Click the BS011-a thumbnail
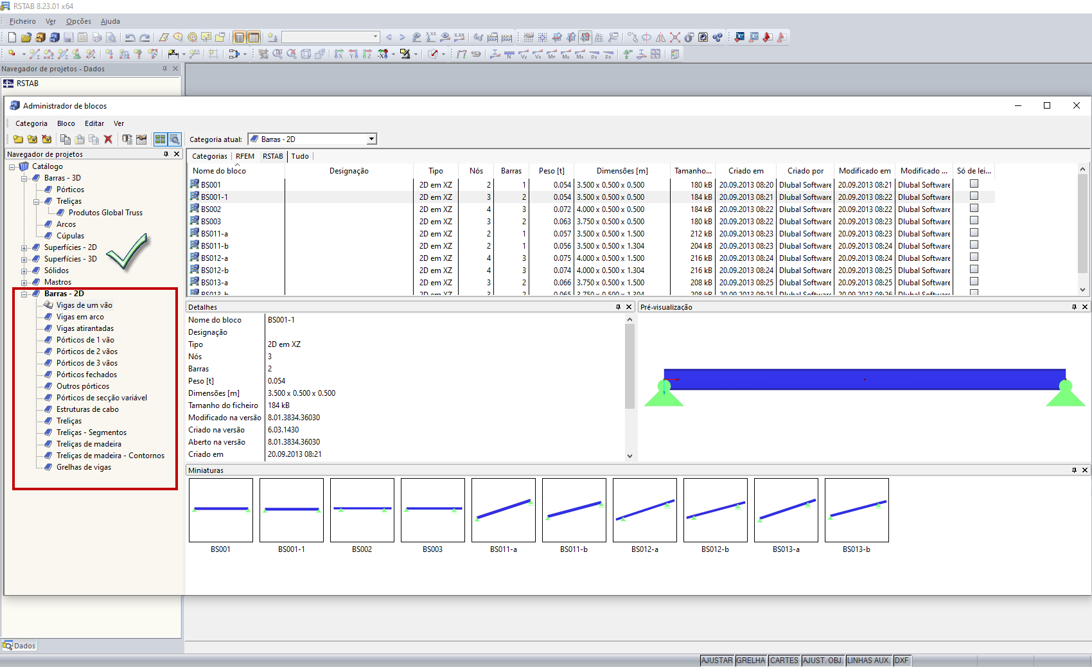The image size is (1092, 667). (x=503, y=510)
